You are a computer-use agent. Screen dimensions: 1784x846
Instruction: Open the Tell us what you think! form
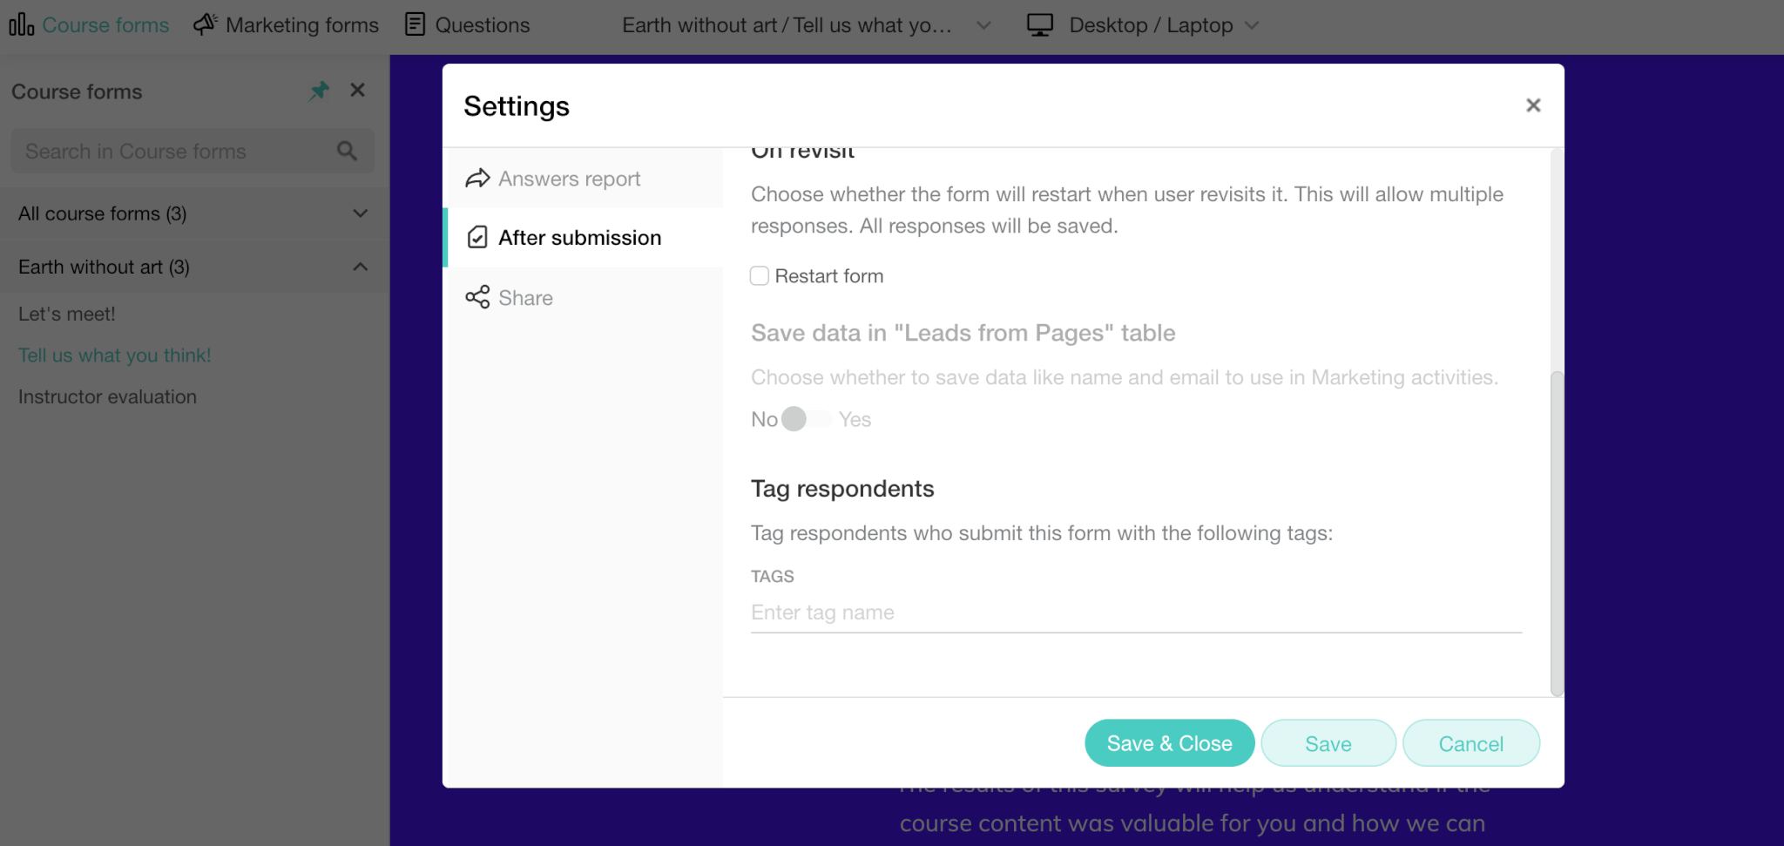114,355
